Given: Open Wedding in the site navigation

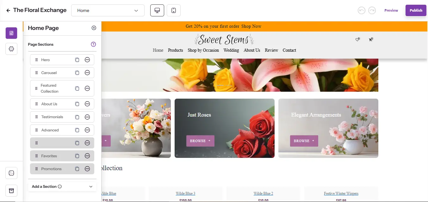Looking at the screenshot, I should tap(231, 50).
